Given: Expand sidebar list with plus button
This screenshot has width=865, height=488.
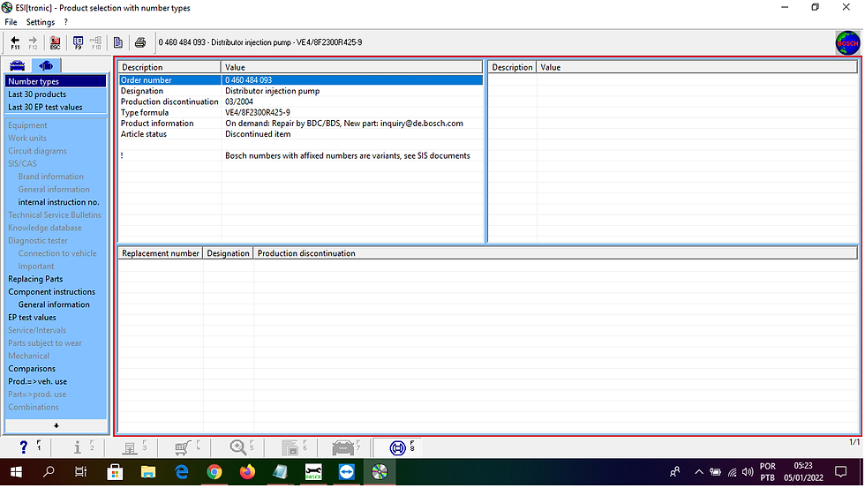Looking at the screenshot, I should tap(56, 425).
